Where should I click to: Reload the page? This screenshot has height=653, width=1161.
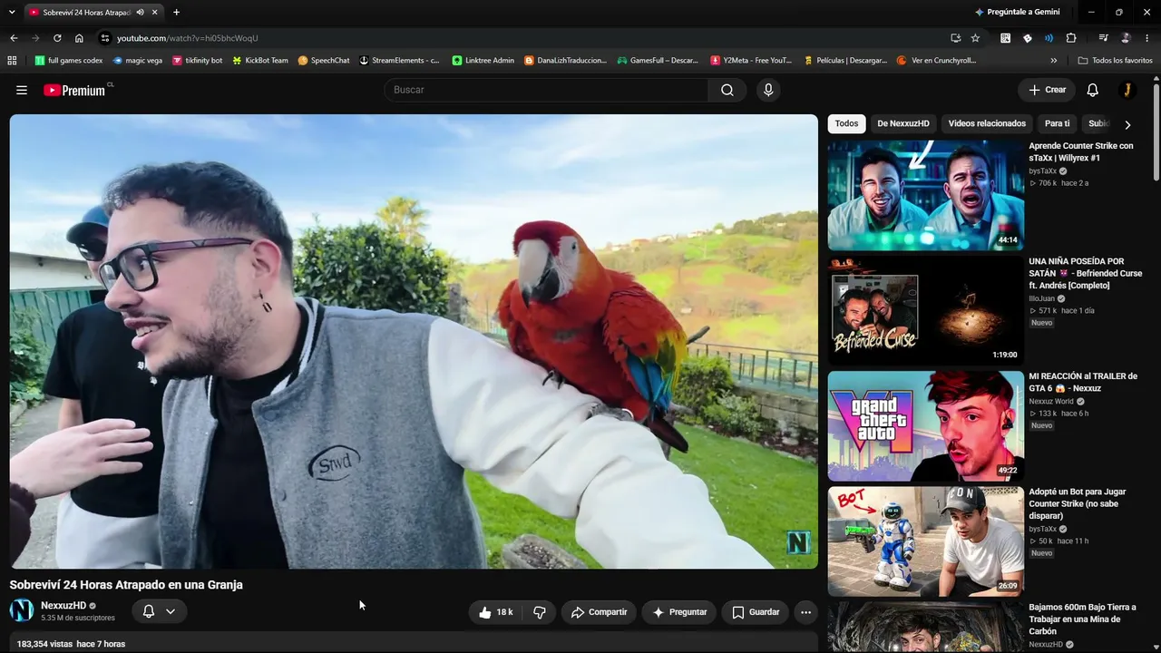pos(57,38)
